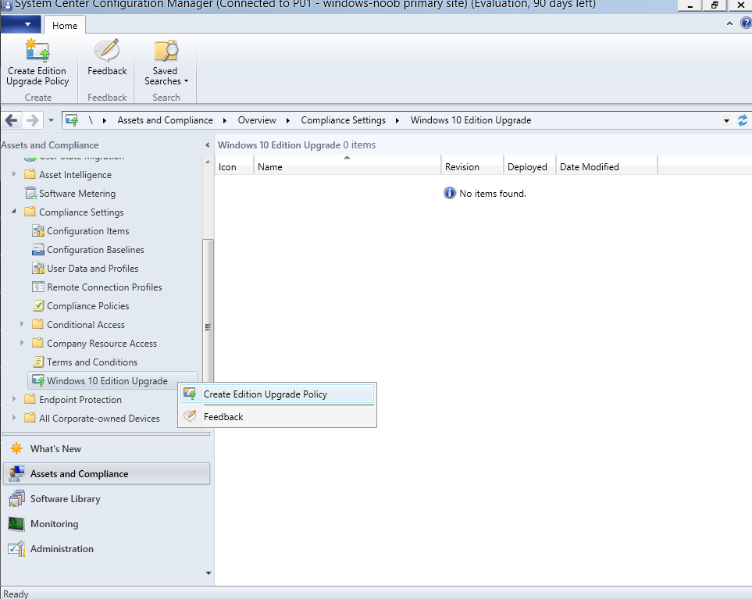The image size is (752, 599).
Task: Click the Overview breadcrumb
Action: coord(257,120)
